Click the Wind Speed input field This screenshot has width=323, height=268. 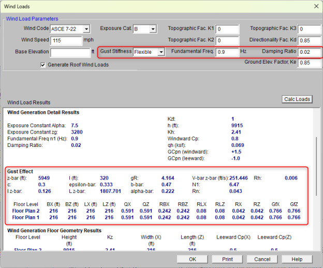tap(66, 40)
